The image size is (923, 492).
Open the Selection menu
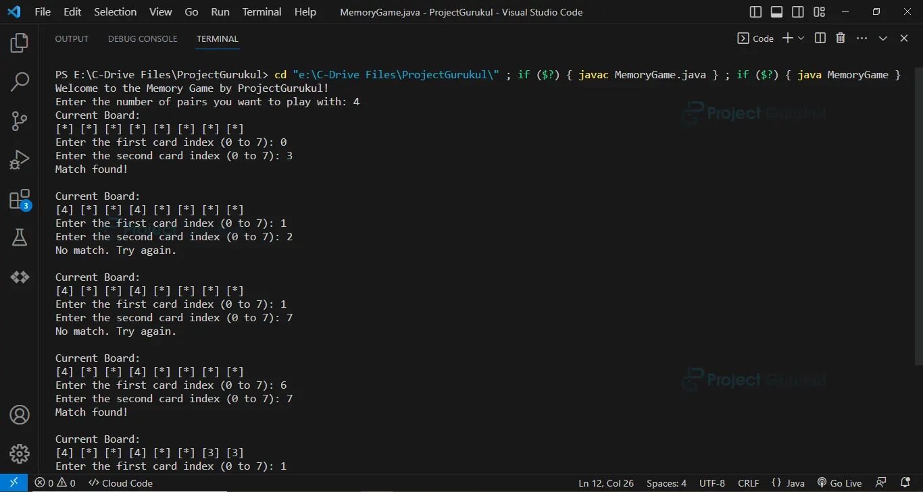coord(115,12)
